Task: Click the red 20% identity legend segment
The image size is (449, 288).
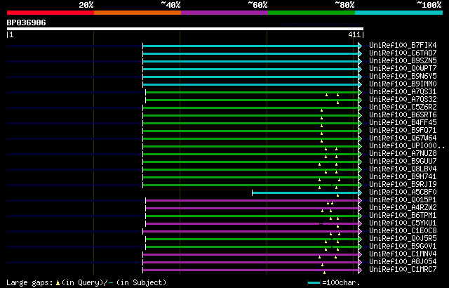Action: click(51, 13)
